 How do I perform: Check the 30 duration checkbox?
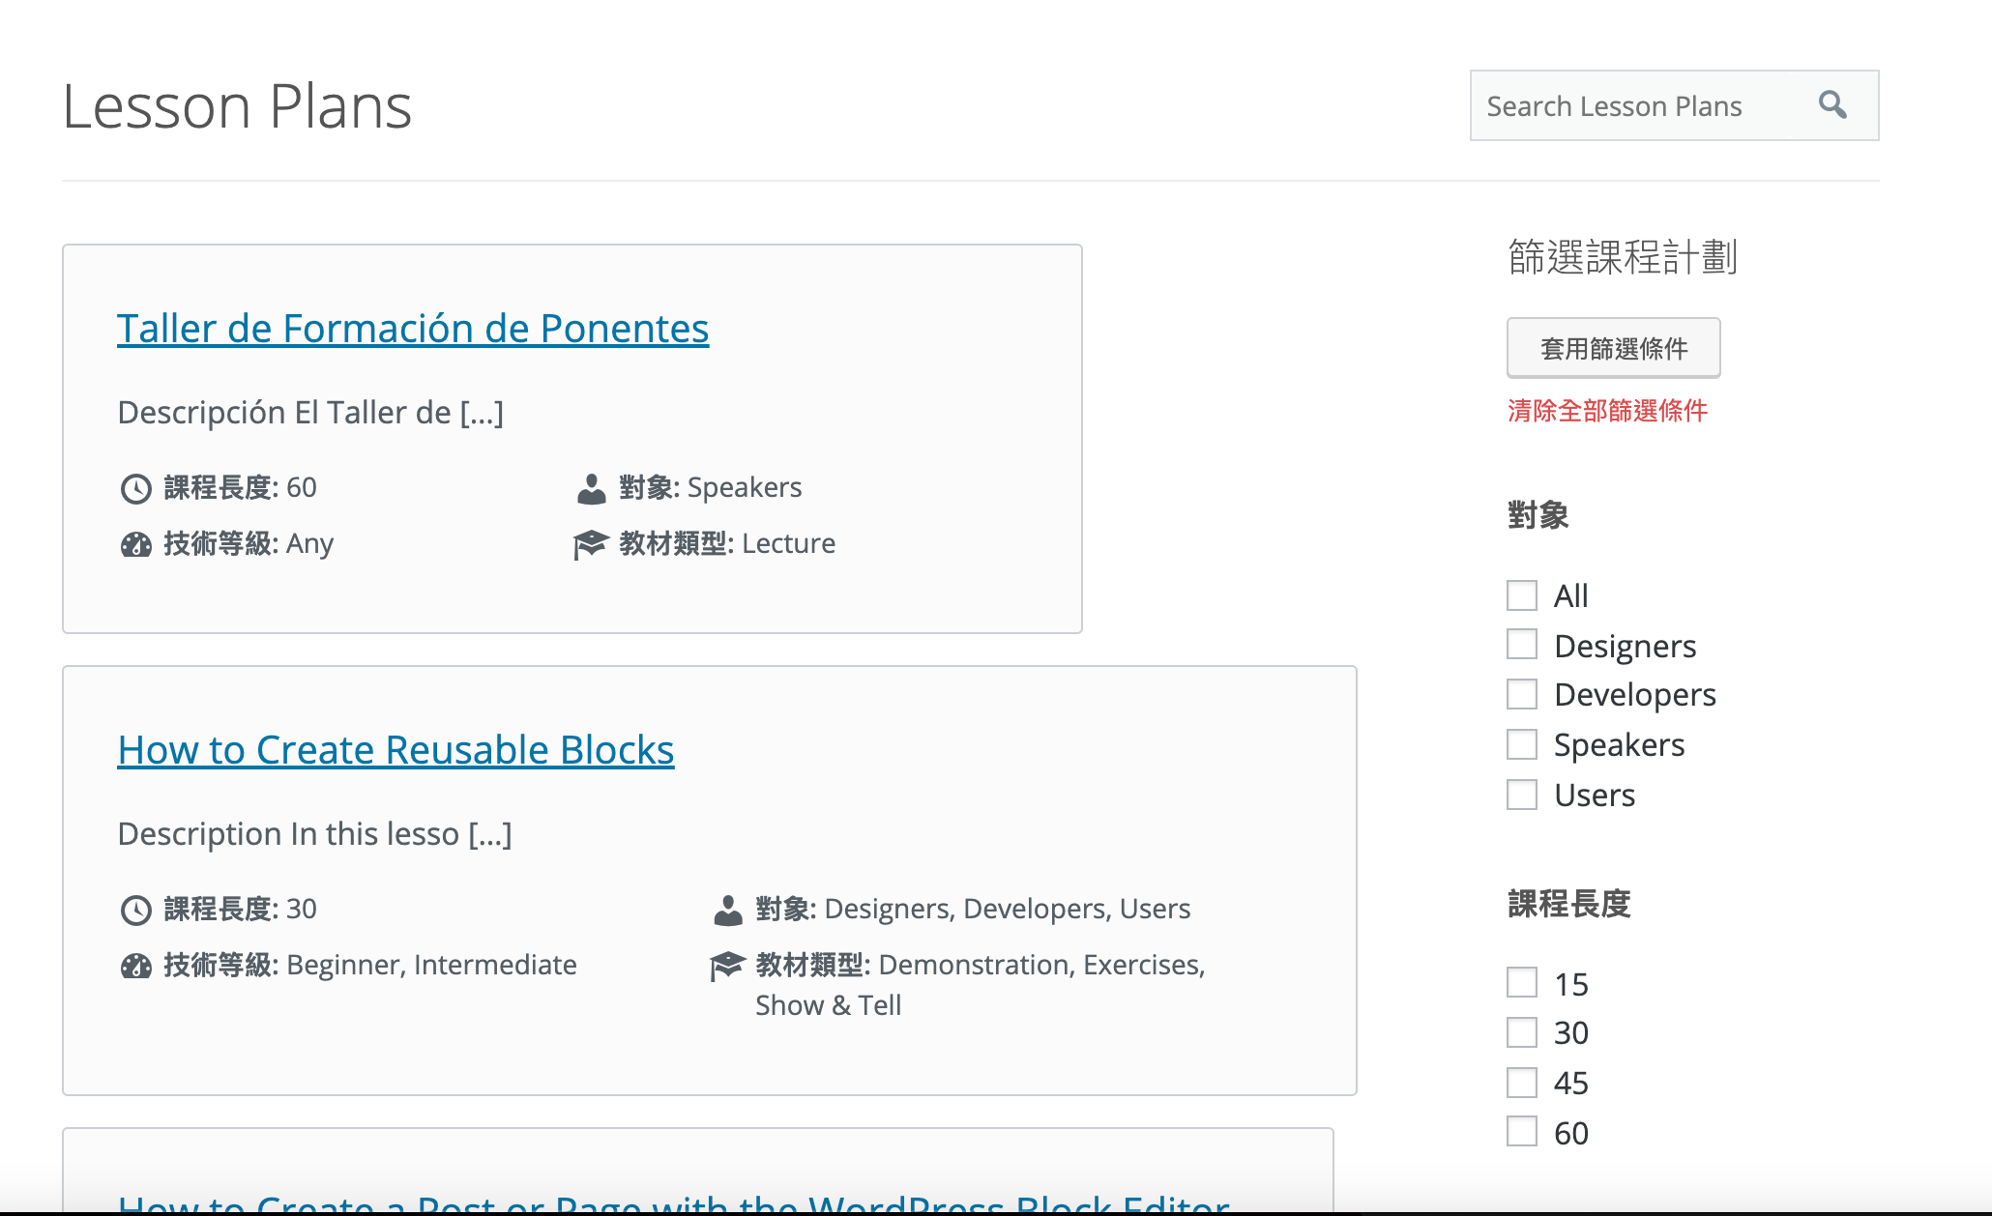click(1522, 1032)
